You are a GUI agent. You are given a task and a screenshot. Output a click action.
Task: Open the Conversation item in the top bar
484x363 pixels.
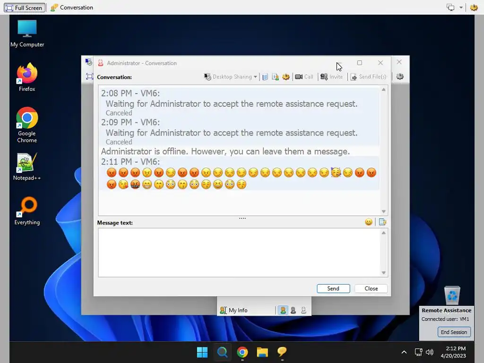(x=72, y=8)
